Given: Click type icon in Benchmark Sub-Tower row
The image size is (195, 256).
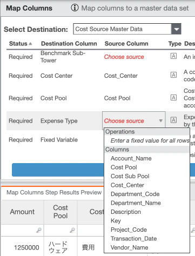Looking at the screenshot, I should 173,56.
